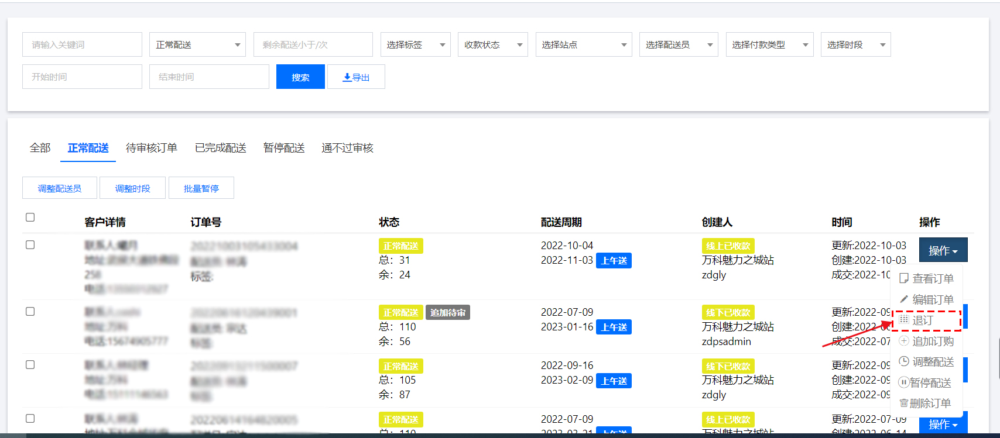Click the pause icon beside 暂停配送

tap(903, 382)
